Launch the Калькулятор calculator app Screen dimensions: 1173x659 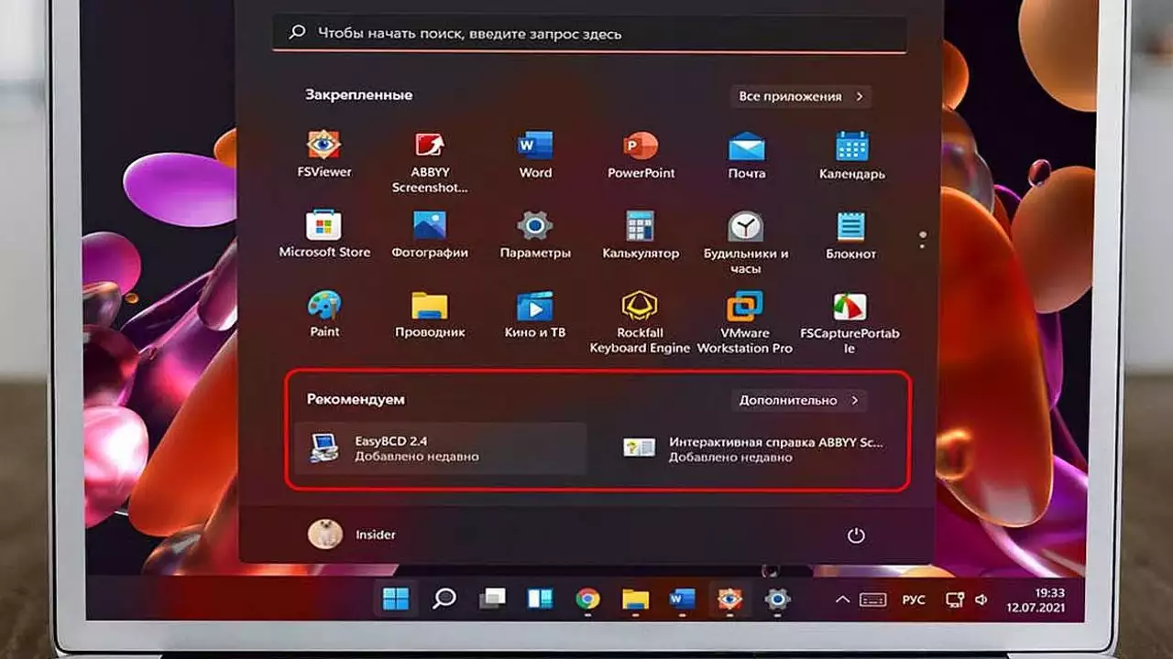[641, 234]
